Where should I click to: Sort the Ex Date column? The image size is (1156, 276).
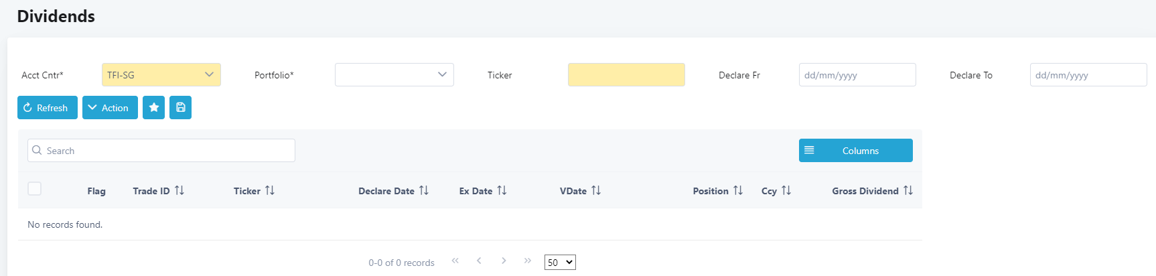tap(502, 191)
